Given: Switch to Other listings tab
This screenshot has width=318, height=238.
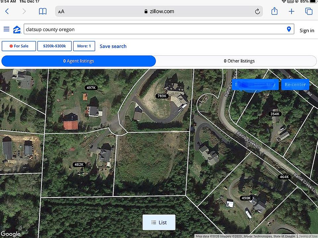Looking at the screenshot, I should click(239, 61).
